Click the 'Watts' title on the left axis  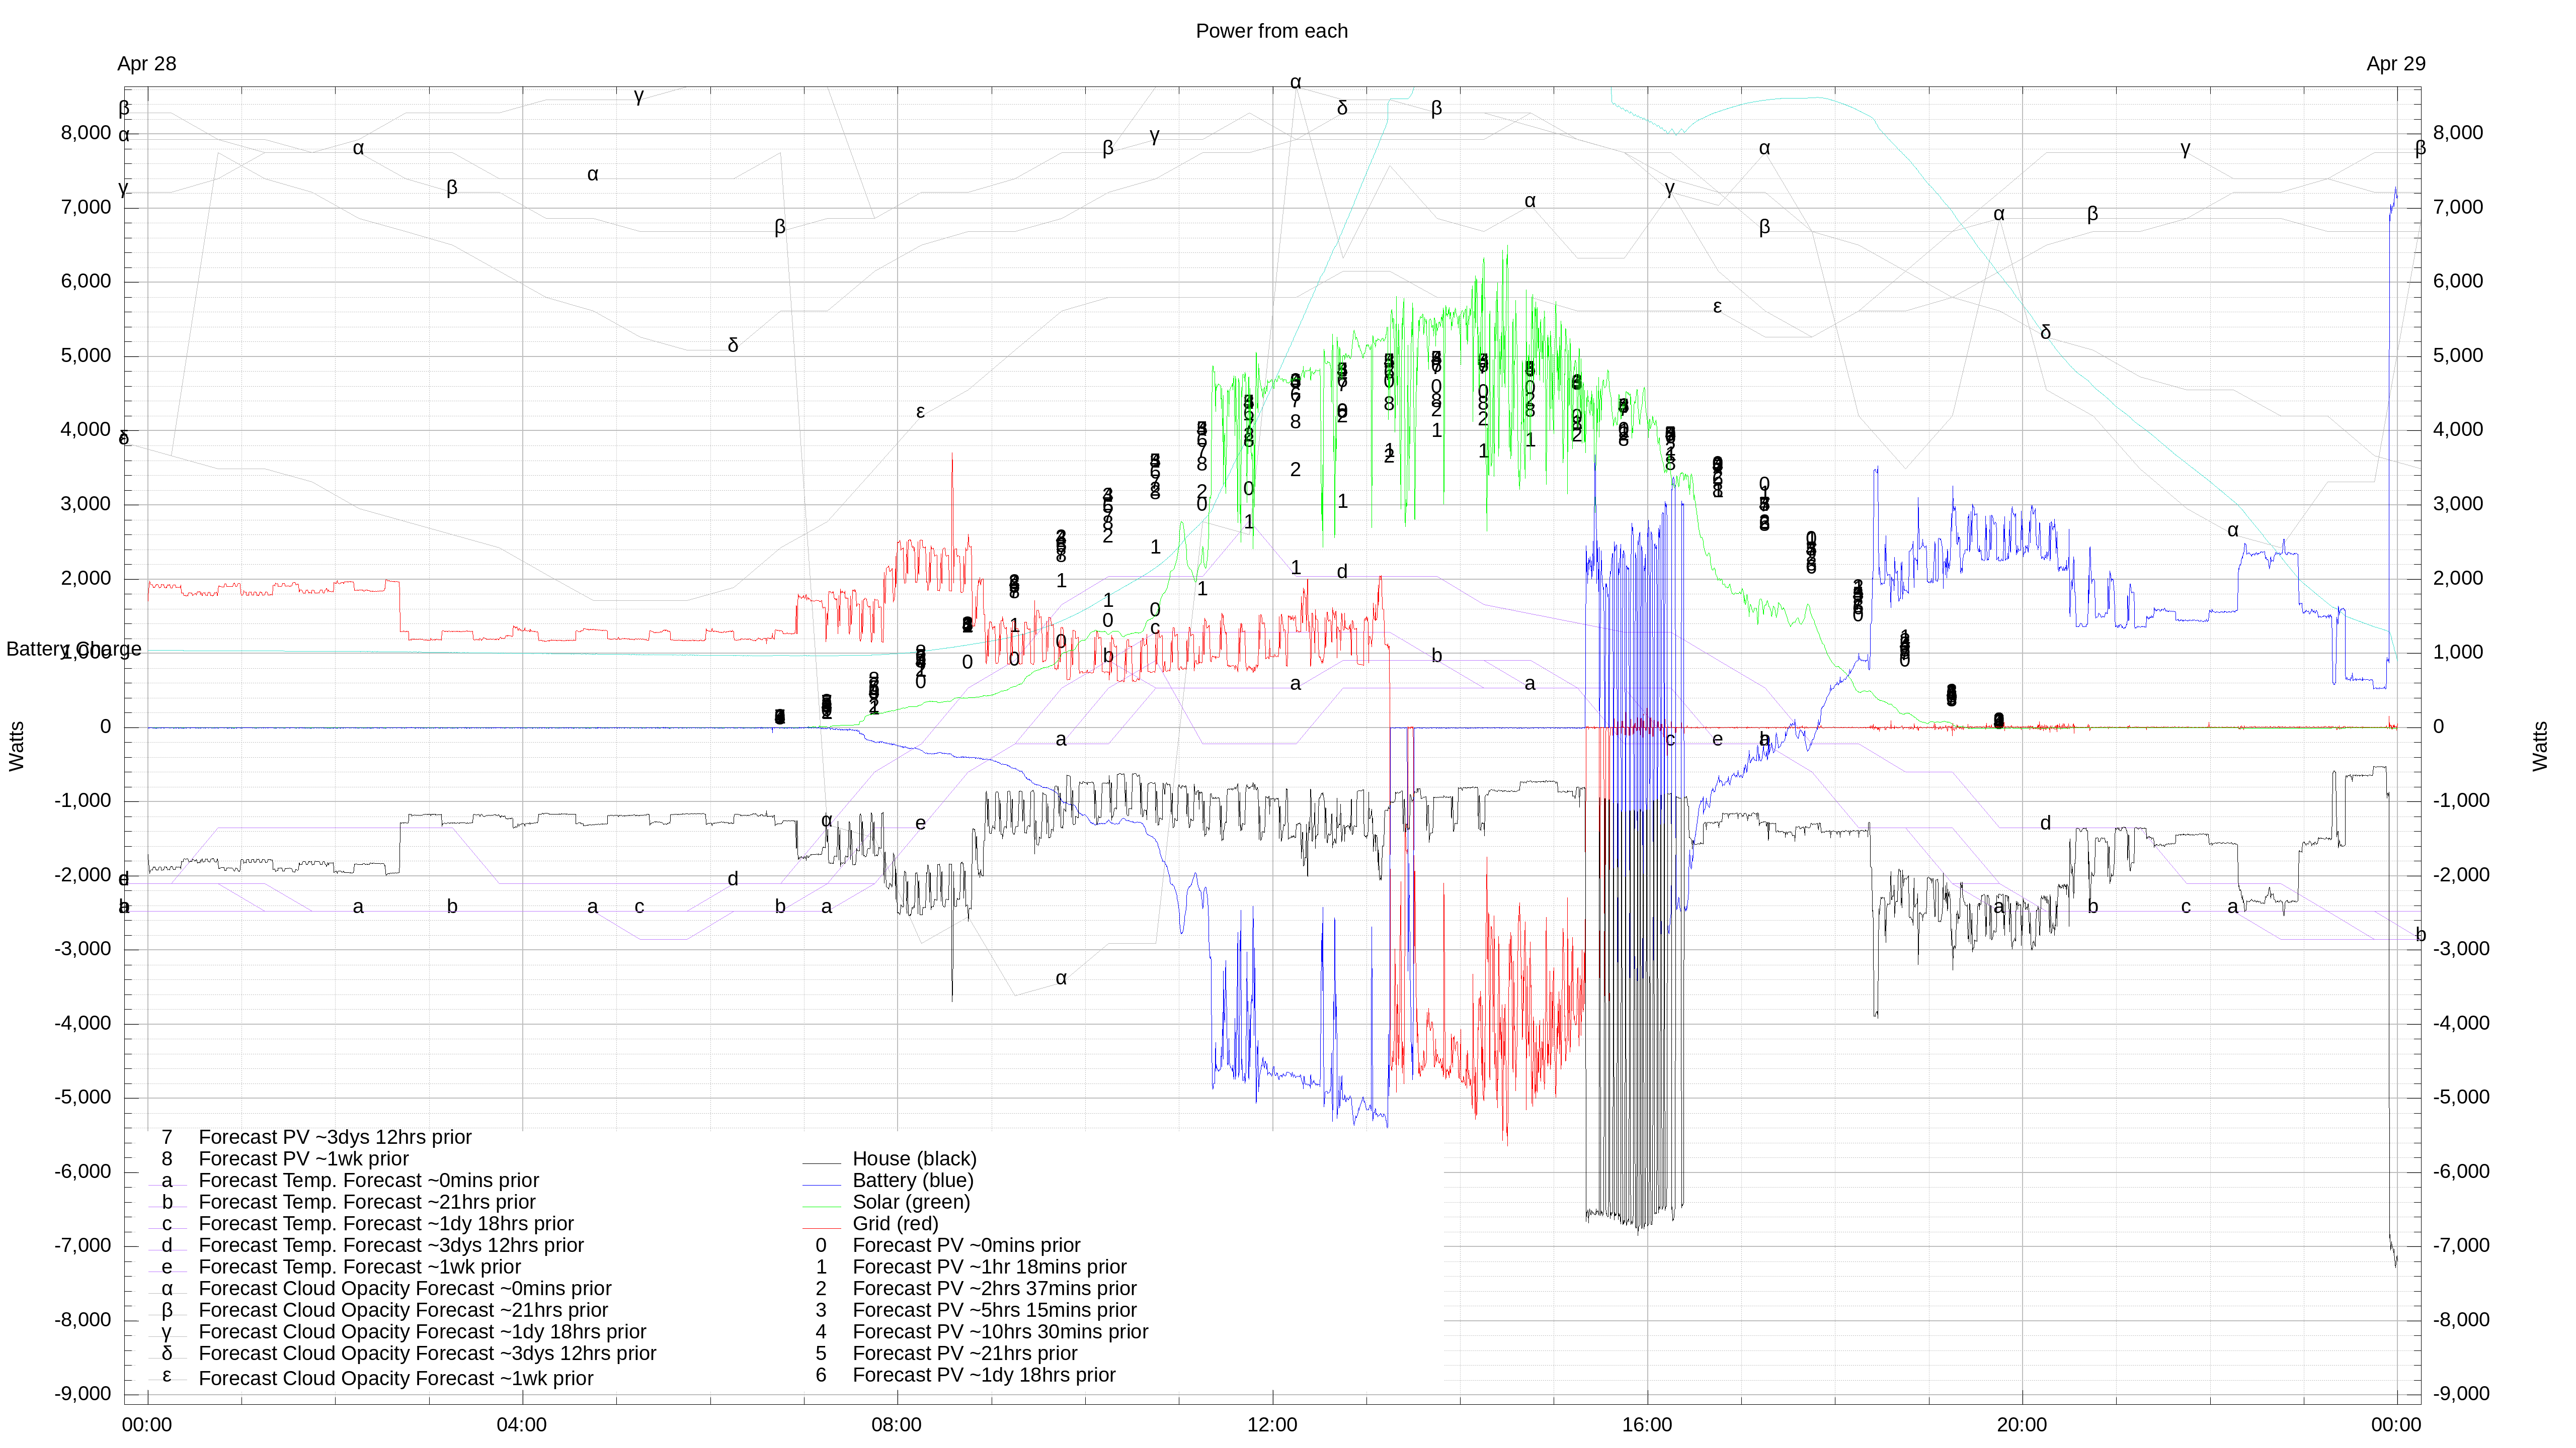coord(16,747)
